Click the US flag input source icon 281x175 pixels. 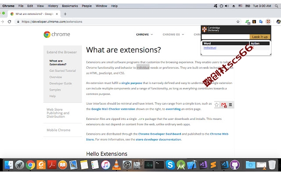coord(240,6)
